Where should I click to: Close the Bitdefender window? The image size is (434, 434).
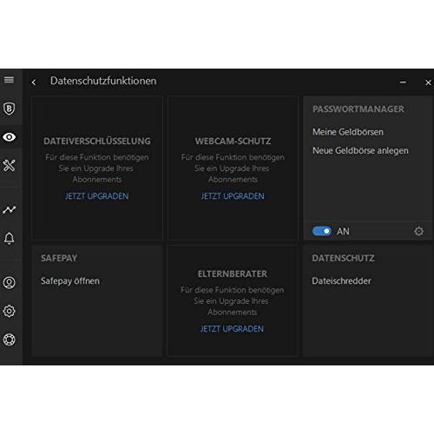428,82
